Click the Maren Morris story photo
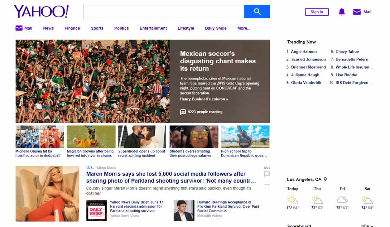The width and height of the screenshot is (390, 227). pyautogui.click(x=47, y=194)
